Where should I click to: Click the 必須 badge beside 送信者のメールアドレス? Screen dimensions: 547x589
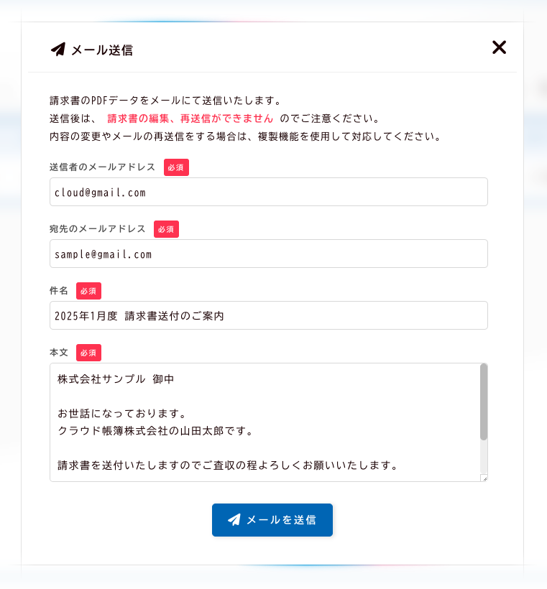(176, 167)
